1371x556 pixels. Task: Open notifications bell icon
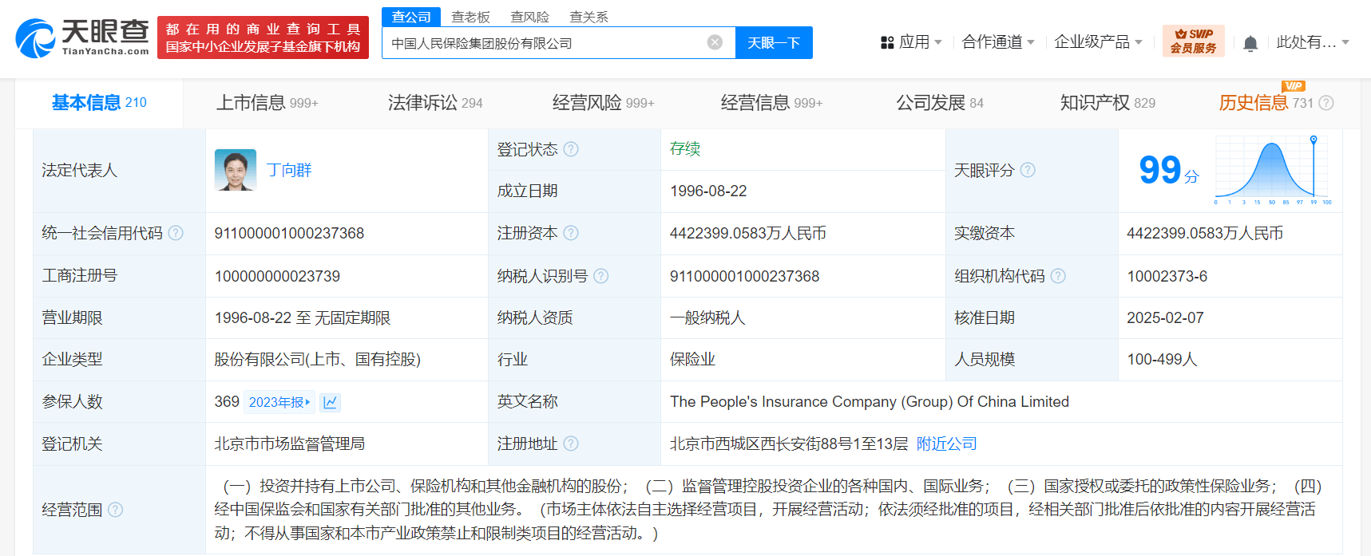1250,43
